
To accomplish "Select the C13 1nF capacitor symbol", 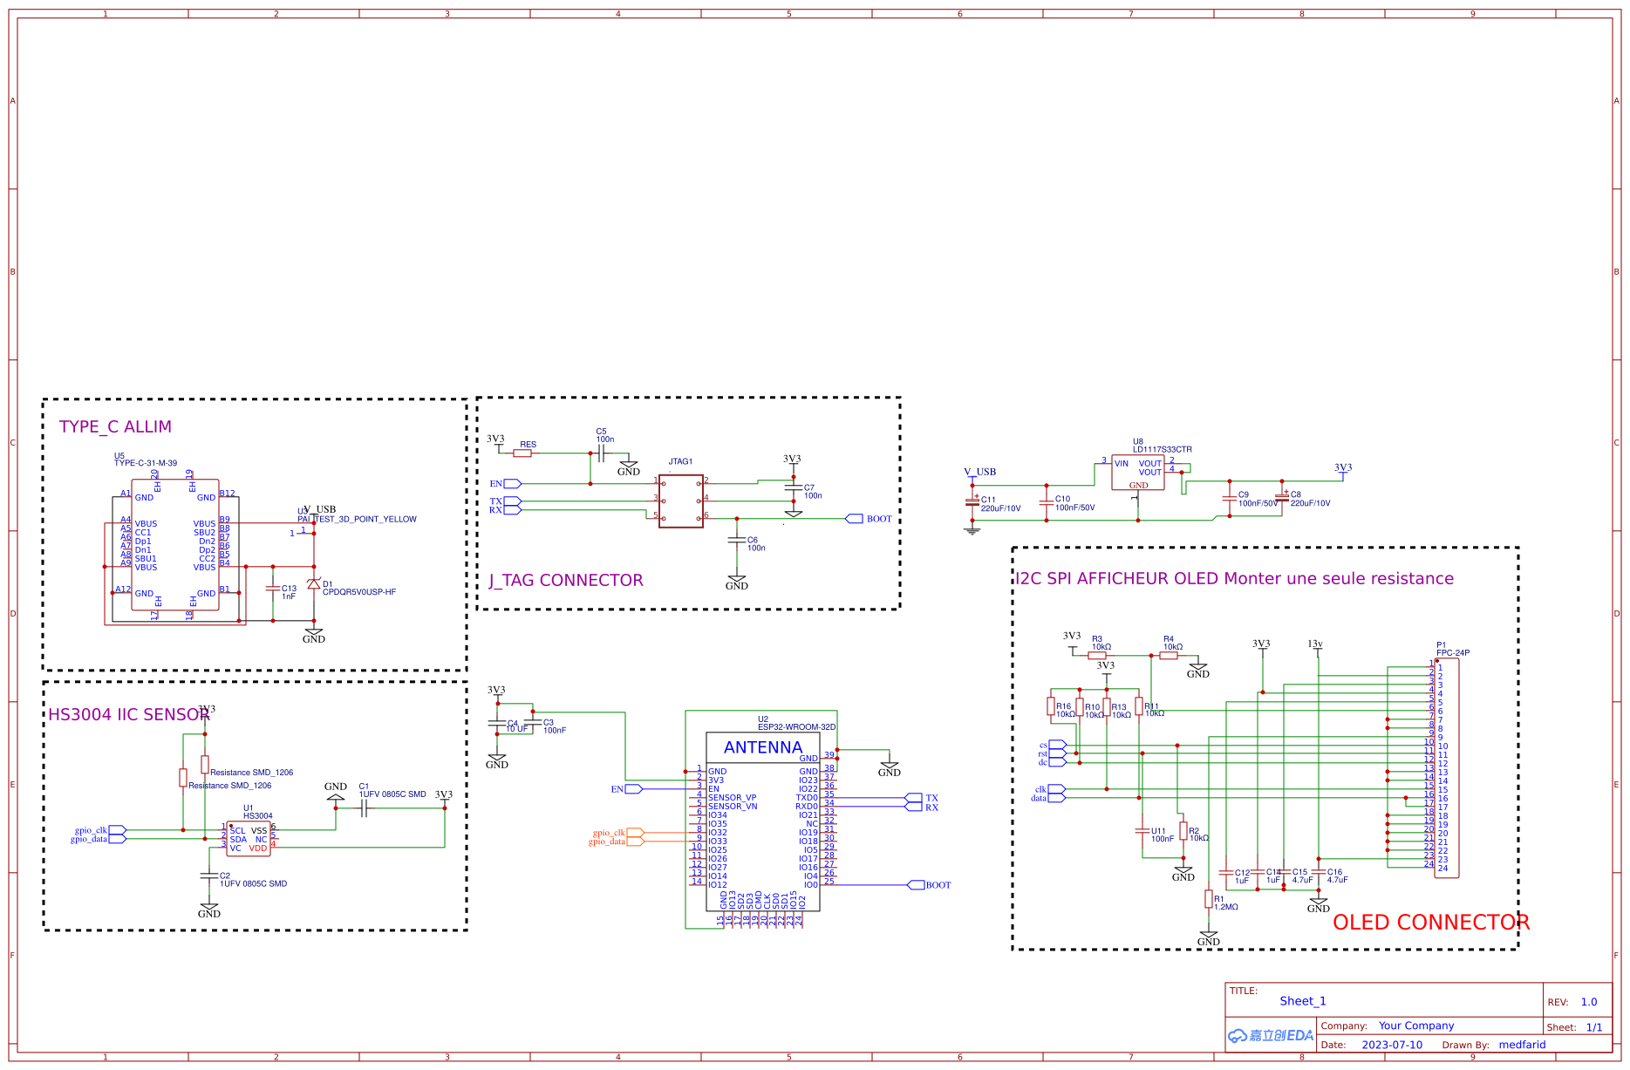I will point(273,590).
